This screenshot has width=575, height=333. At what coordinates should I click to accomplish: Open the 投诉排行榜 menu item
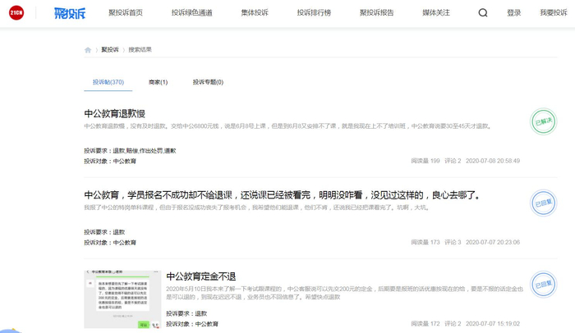[x=314, y=13]
